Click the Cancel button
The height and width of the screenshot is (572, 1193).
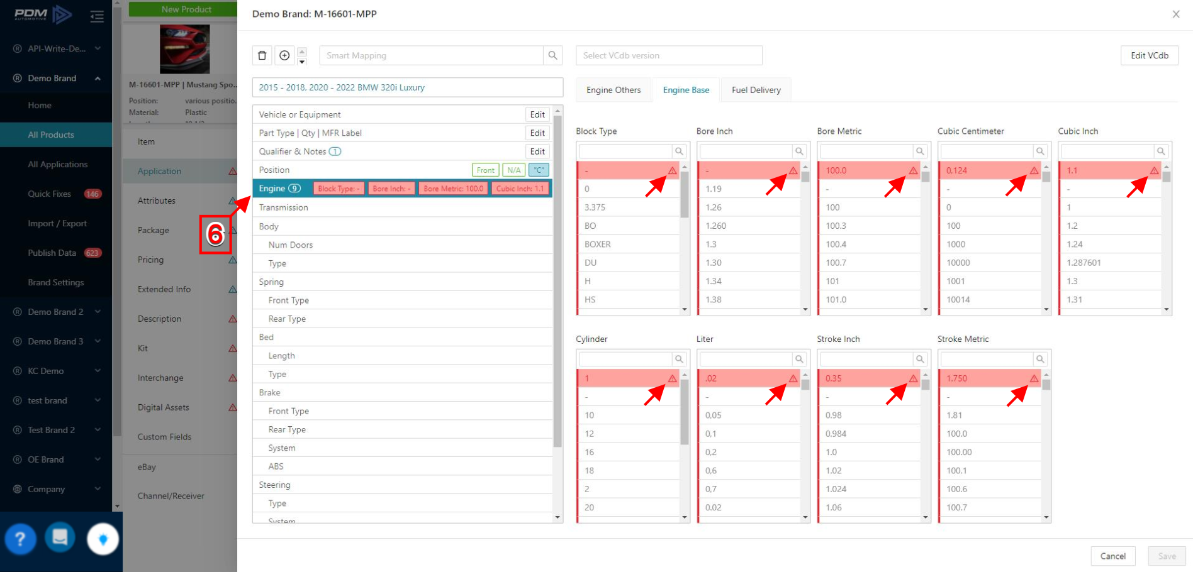tap(1112, 556)
